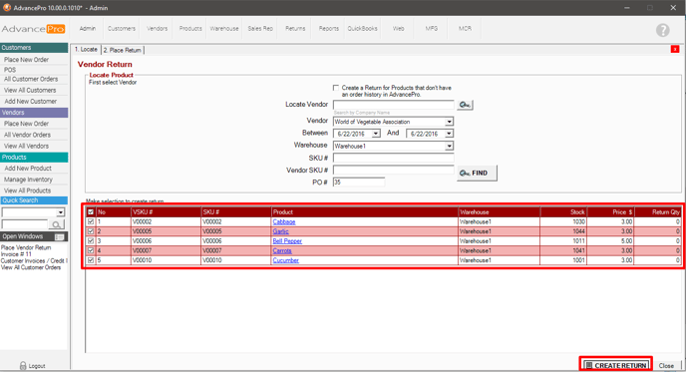Click POS in the sidebar
686x372 pixels.
10,70
